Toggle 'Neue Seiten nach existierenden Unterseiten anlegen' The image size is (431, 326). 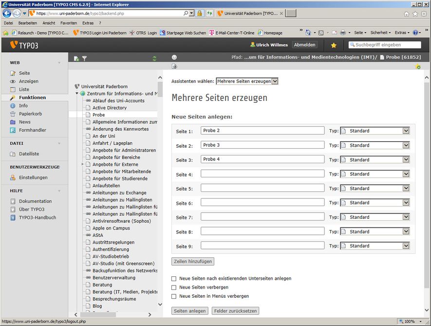tap(174, 279)
